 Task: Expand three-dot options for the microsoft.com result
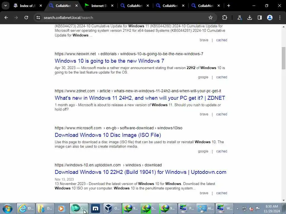pyautogui.click(x=212, y=152)
